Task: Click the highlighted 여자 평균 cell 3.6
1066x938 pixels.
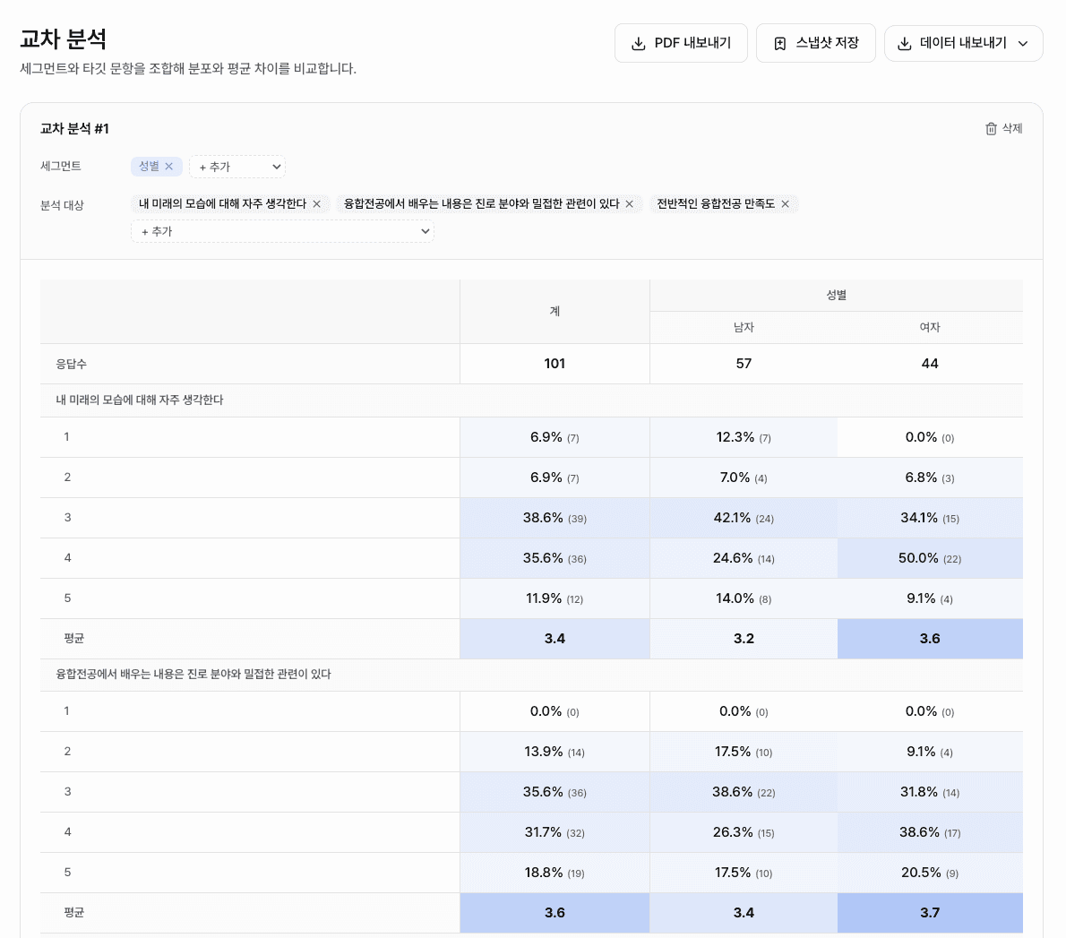Action: click(x=930, y=638)
